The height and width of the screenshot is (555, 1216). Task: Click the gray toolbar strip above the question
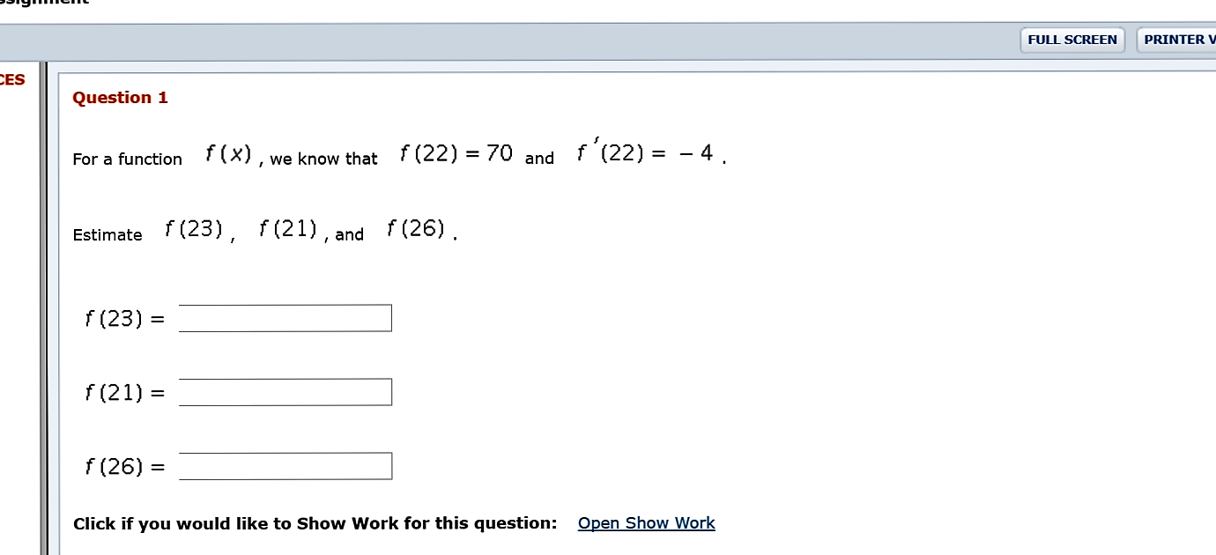529,41
